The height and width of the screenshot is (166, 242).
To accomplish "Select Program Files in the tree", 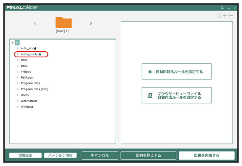I will click(x=30, y=83).
